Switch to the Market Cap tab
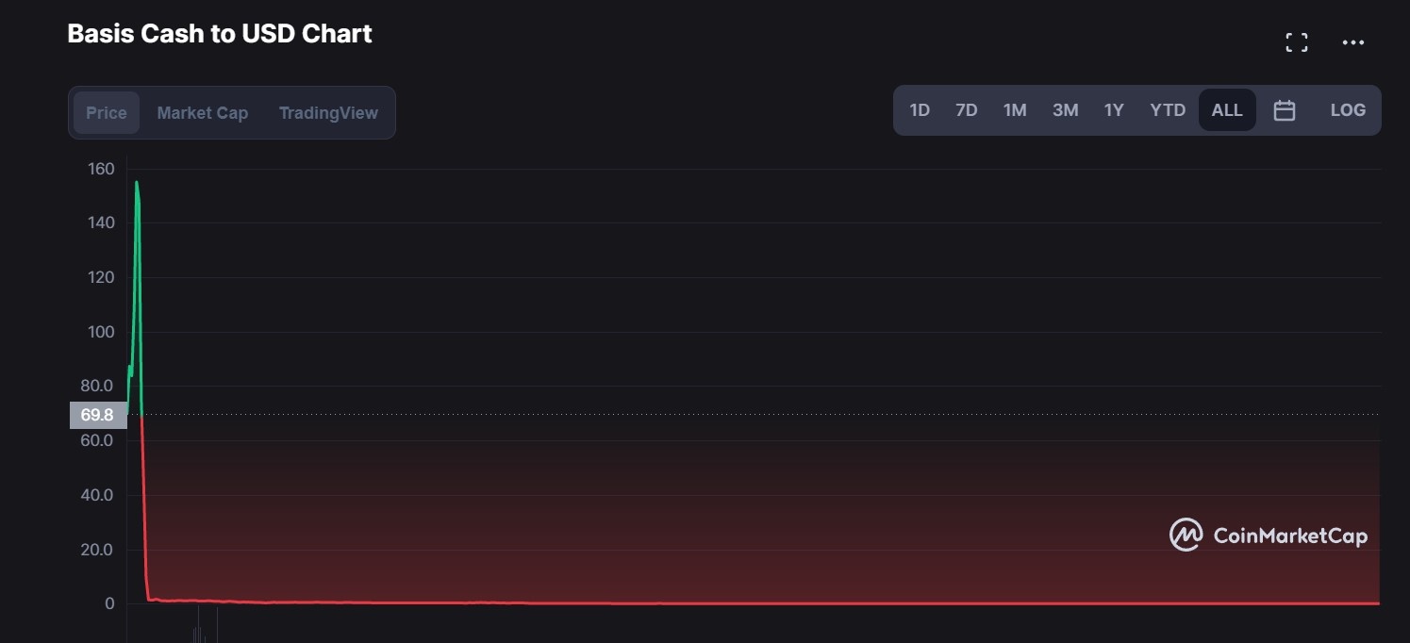This screenshot has height=643, width=1410. pos(202,113)
